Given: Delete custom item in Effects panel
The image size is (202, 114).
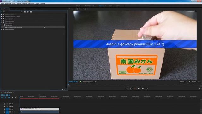Looking at the screenshot, I should (x=65, y=89).
